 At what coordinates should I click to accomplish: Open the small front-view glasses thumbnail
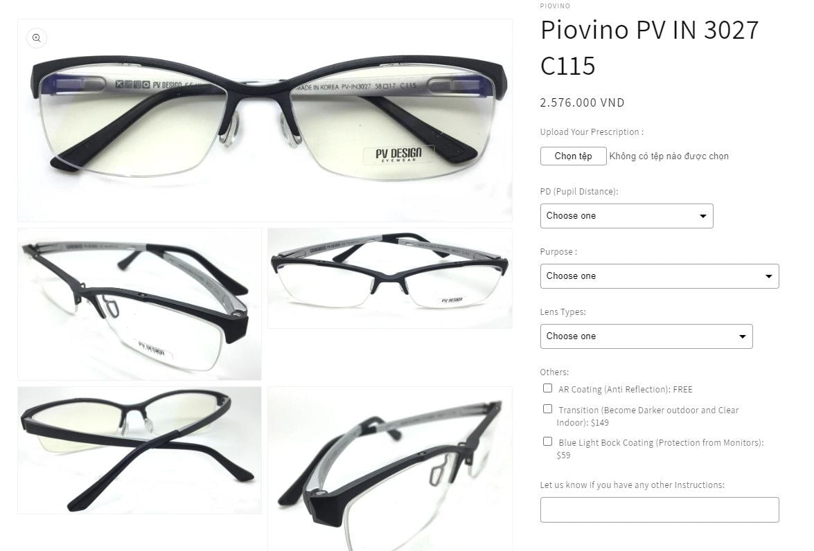(x=390, y=278)
